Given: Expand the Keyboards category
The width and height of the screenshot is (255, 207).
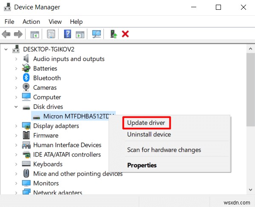Looking at the screenshot, I should pos(16,164).
